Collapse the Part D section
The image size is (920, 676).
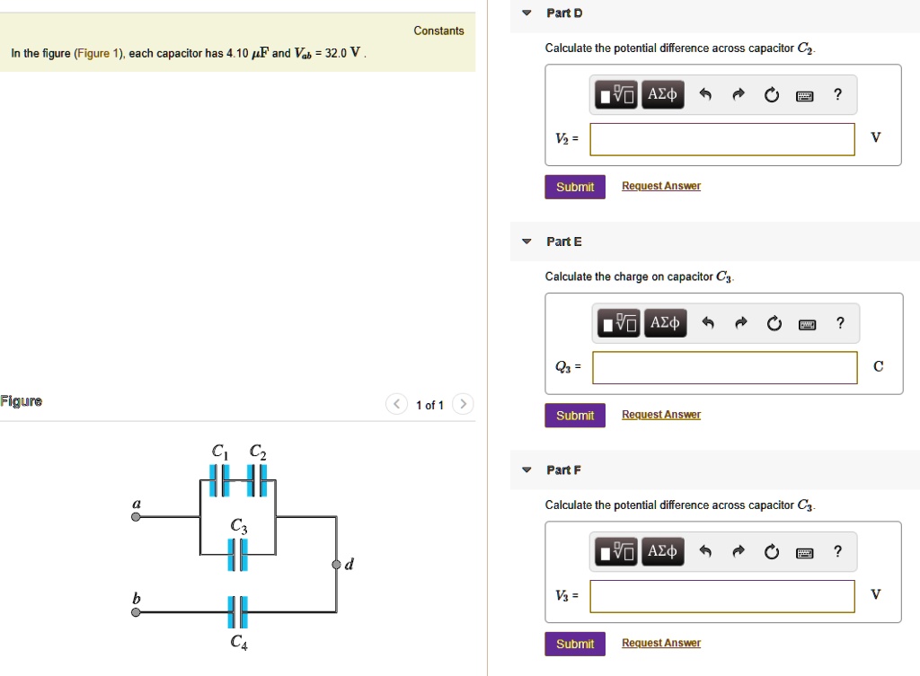526,13
